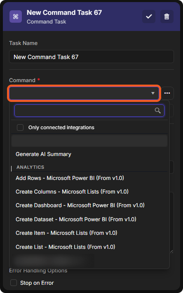Choose Create Columns - Microsoft Lists
This screenshot has height=293, width=183.
(x=72, y=191)
